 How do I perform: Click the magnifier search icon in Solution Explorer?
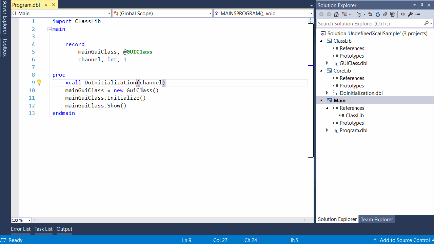tap(427, 23)
